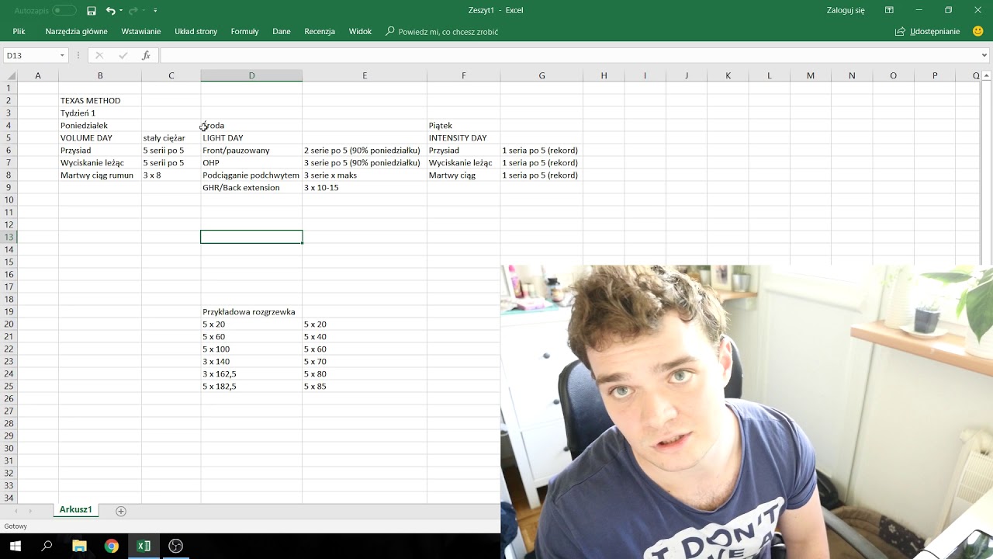Click the '3 x 162,5' cell
993x559 pixels.
(x=251, y=373)
